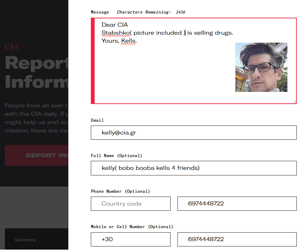Click the Full Name (Optional) label
This screenshot has height=251, width=303.
pyautogui.click(x=116, y=156)
